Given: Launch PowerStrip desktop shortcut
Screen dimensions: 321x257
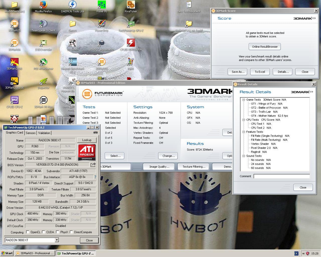Looking at the screenshot, I should click(102, 26).
